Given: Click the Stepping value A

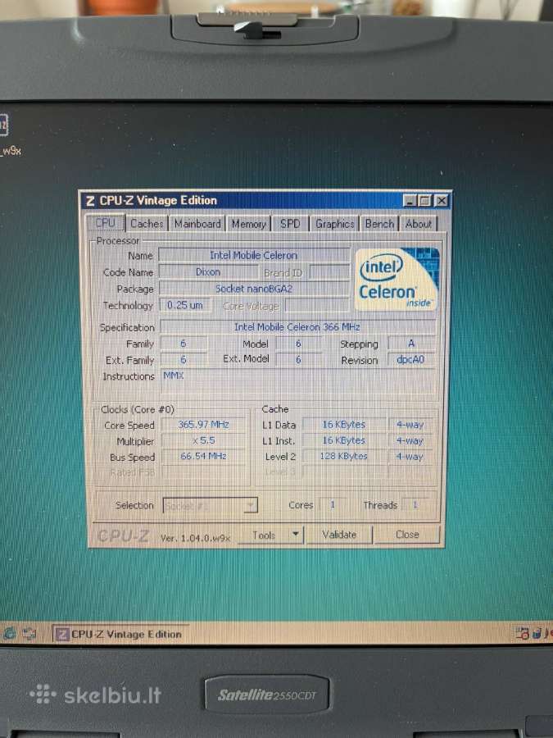Looking at the screenshot, I should (x=411, y=344).
